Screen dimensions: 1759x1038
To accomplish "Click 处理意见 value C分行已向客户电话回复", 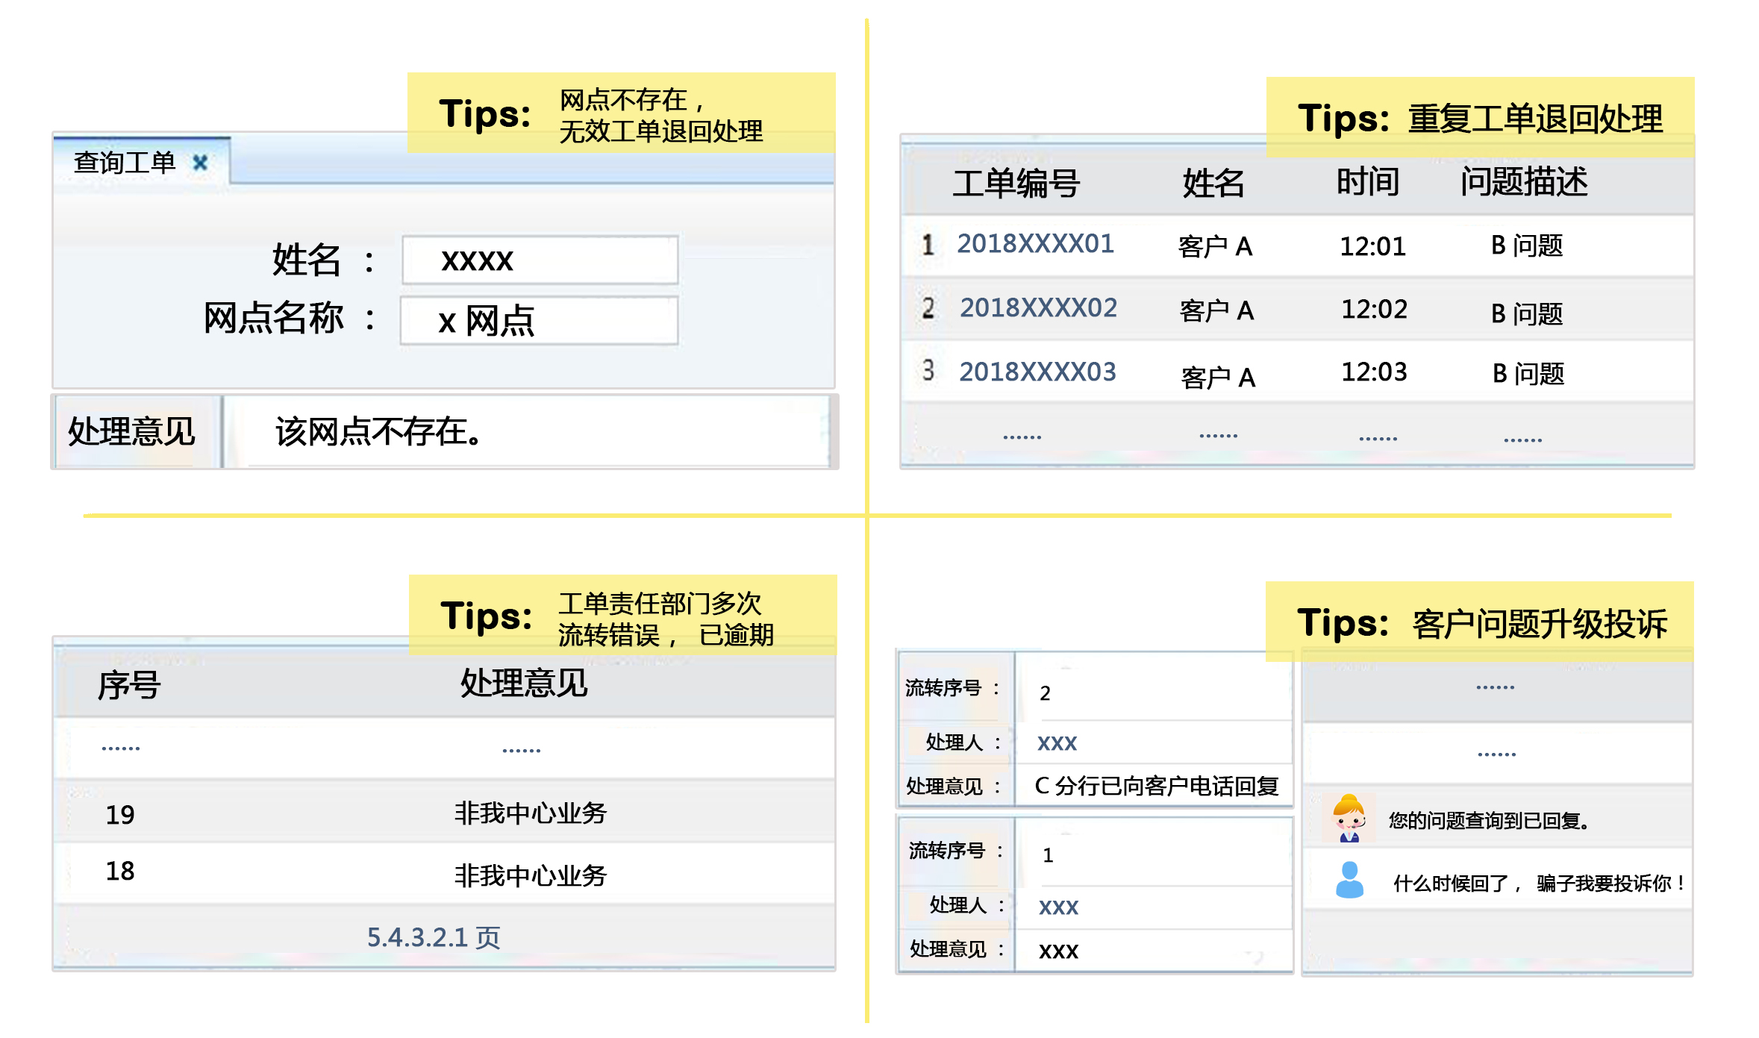I will coord(1156,786).
